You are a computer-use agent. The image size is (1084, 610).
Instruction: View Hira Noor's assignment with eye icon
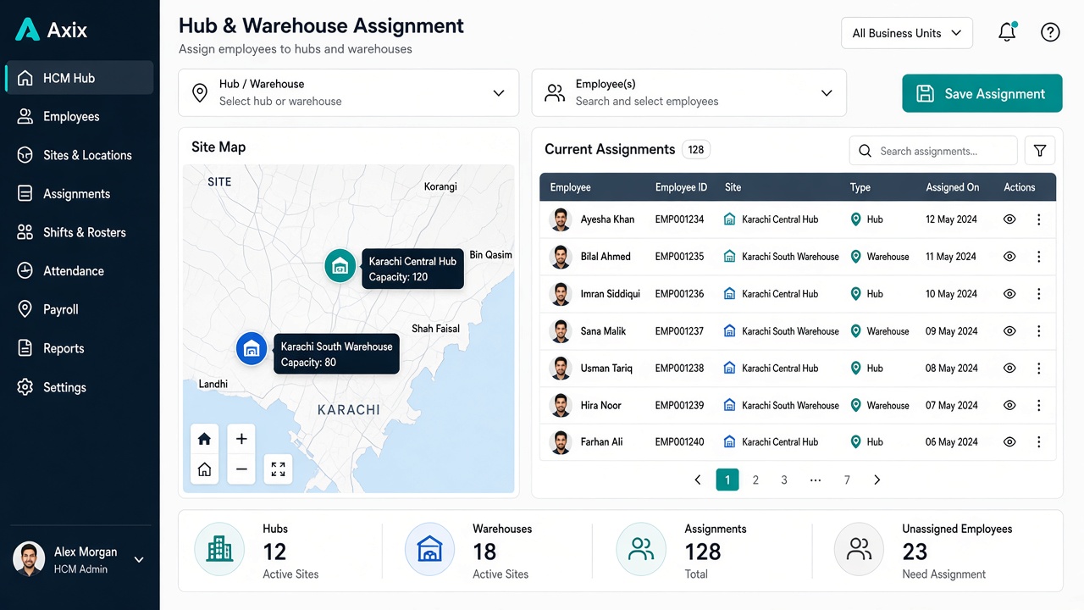[x=1009, y=406]
